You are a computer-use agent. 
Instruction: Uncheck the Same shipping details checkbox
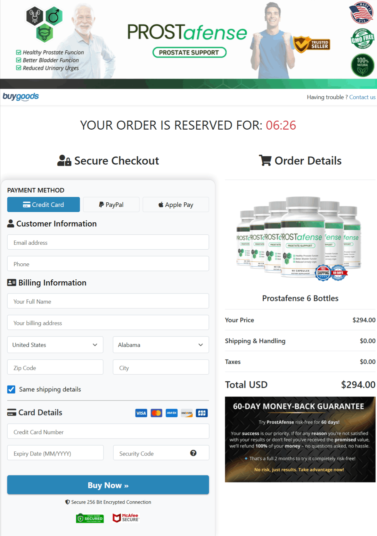[11, 389]
